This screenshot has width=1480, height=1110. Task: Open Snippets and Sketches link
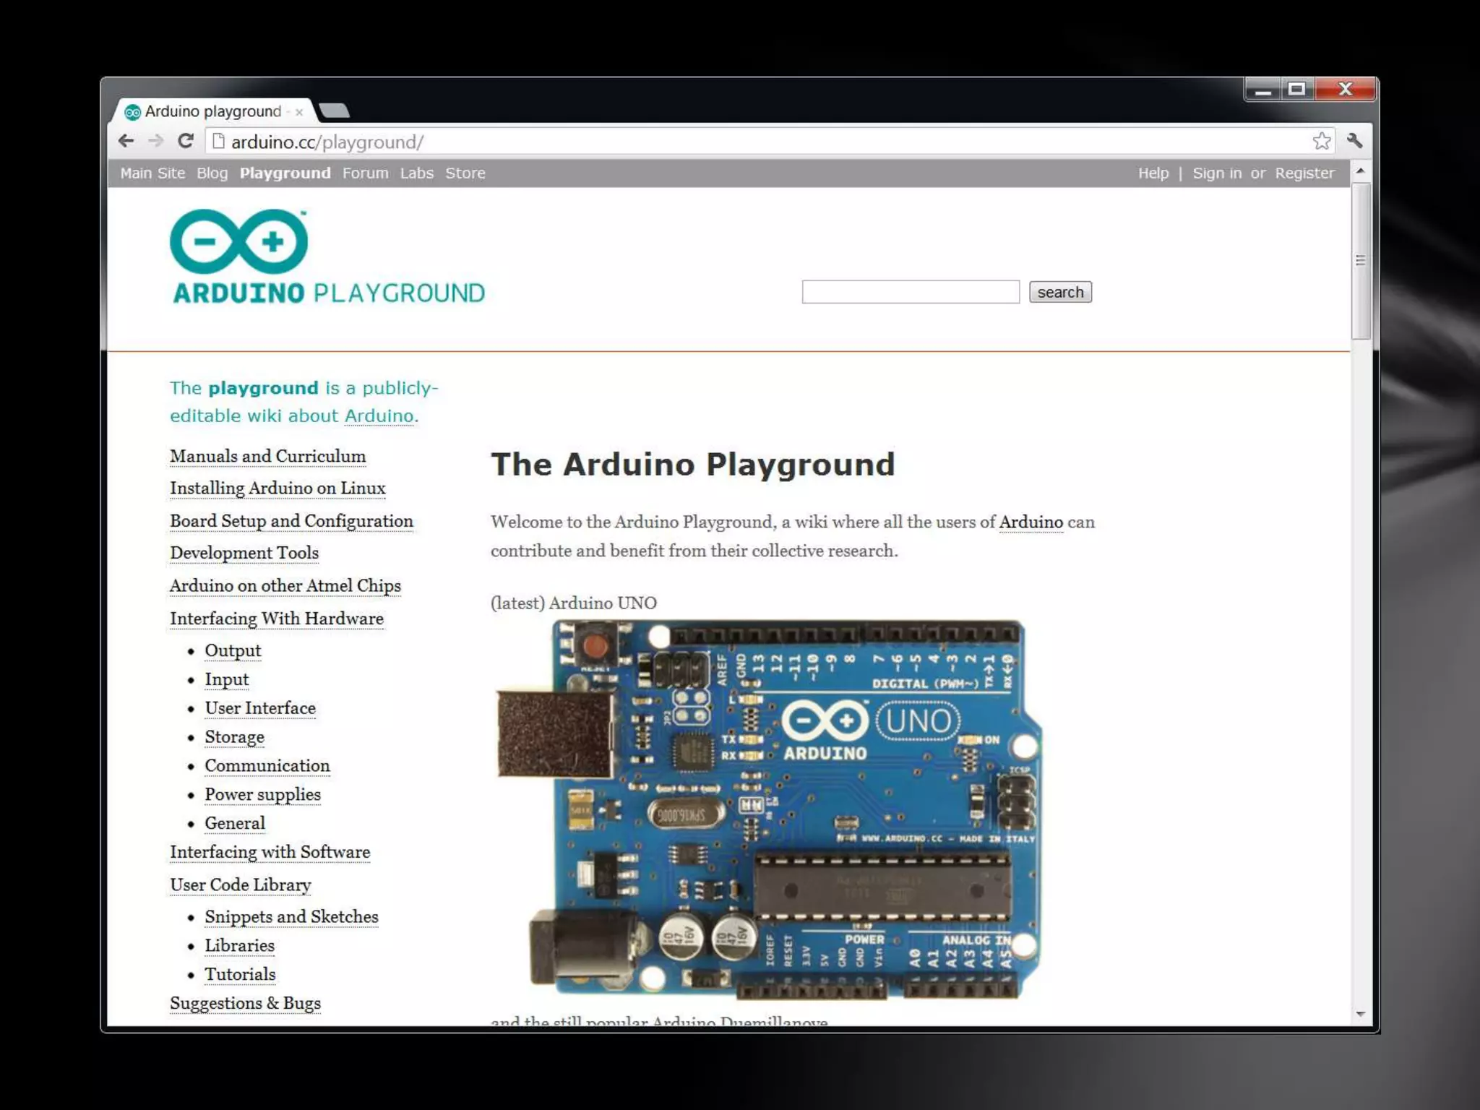pyautogui.click(x=291, y=917)
